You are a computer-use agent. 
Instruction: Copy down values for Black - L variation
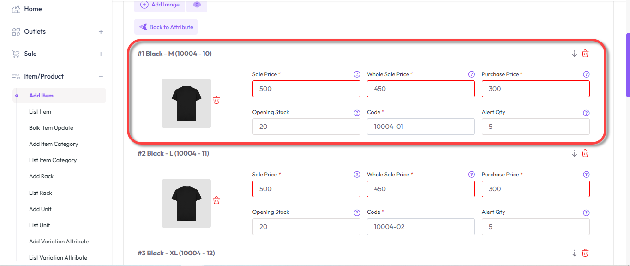click(574, 153)
